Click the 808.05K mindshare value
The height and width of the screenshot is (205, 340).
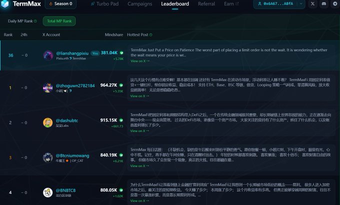click(108, 190)
